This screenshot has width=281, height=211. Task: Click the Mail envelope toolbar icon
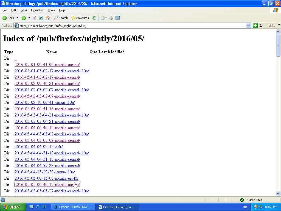103,18
